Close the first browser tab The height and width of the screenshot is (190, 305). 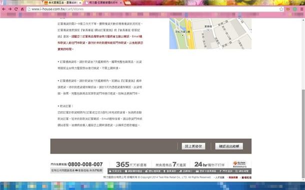(x=80, y=2)
